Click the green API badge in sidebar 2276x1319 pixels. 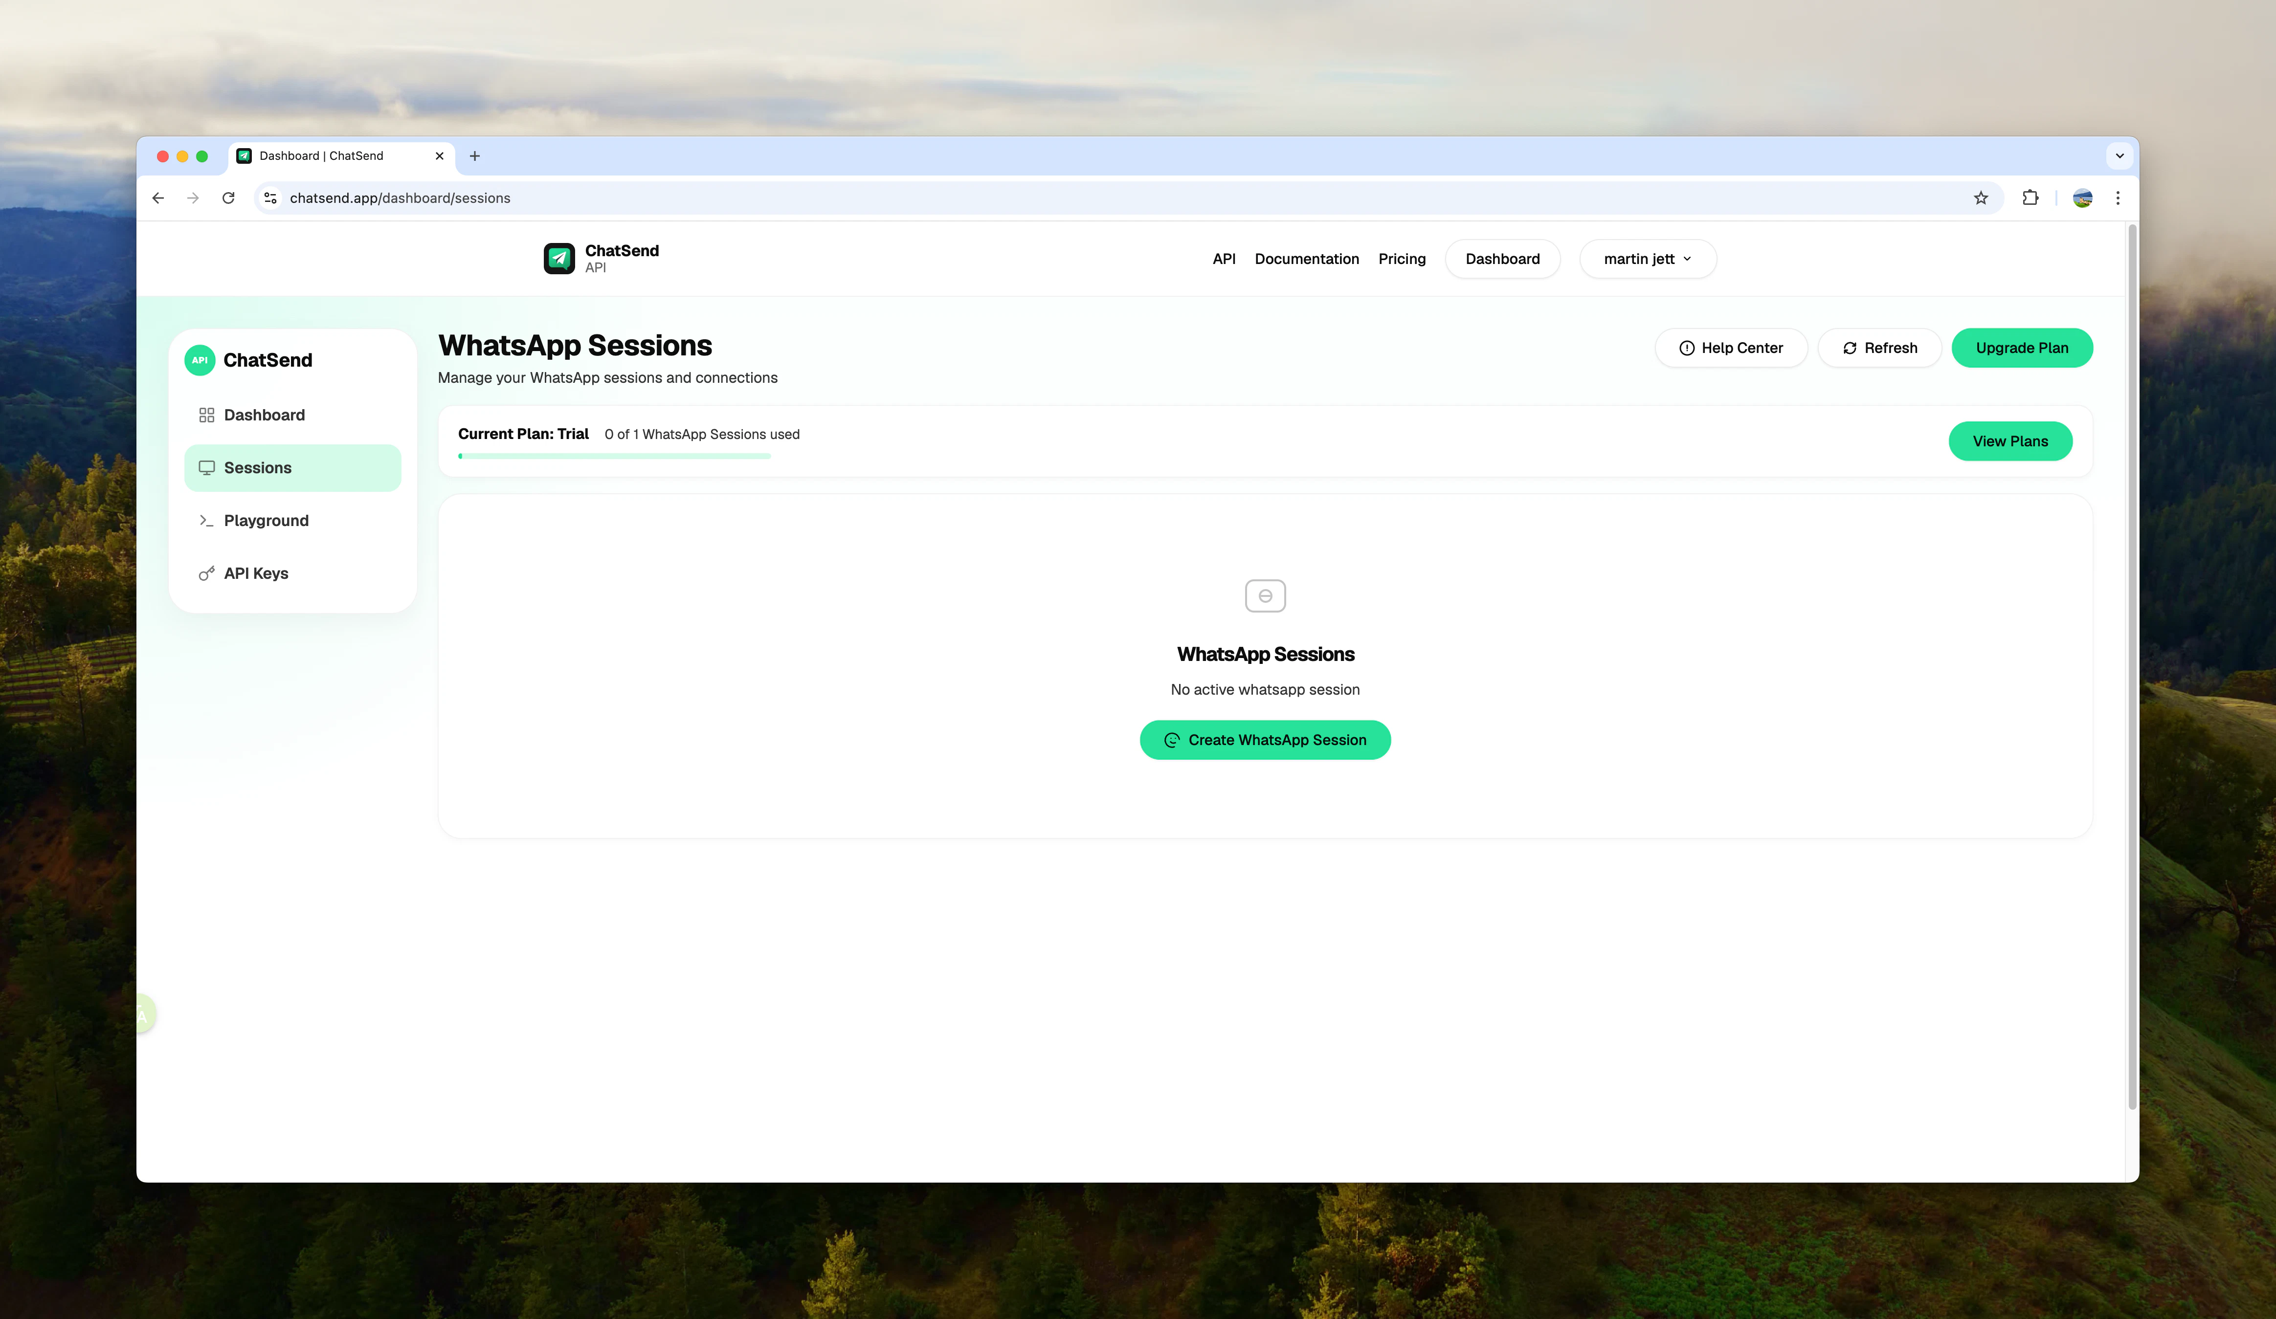point(200,359)
